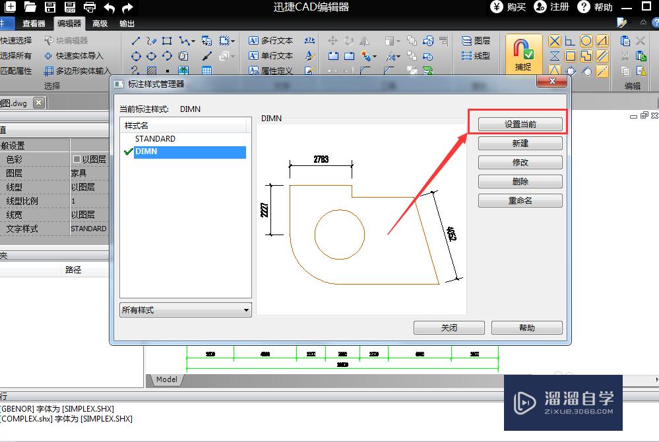Toggle the intersection snap (X icon)
This screenshot has width=659, height=442.
pyautogui.click(x=554, y=41)
